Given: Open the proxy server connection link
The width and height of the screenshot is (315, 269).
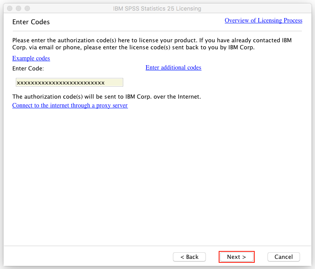Looking at the screenshot, I should pos(70,105).
